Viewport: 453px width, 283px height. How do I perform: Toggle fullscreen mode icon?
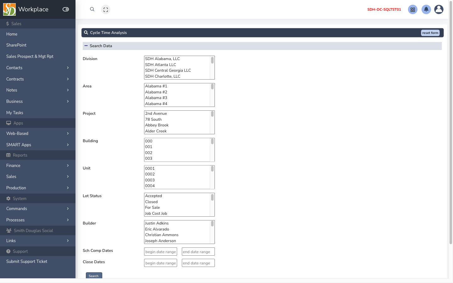[x=106, y=9]
